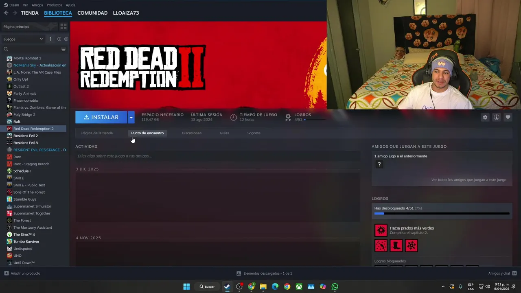Open WhatsApp from the taskbar
This screenshot has height=293, width=521.
click(335, 286)
